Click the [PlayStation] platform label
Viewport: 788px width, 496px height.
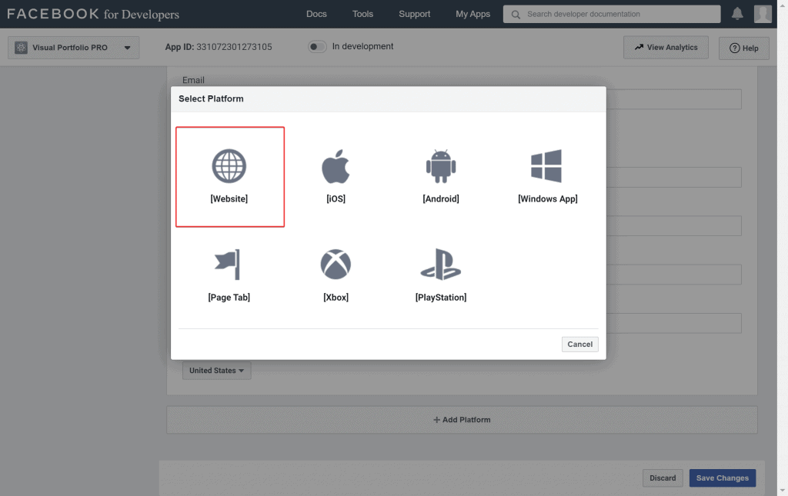click(x=441, y=297)
